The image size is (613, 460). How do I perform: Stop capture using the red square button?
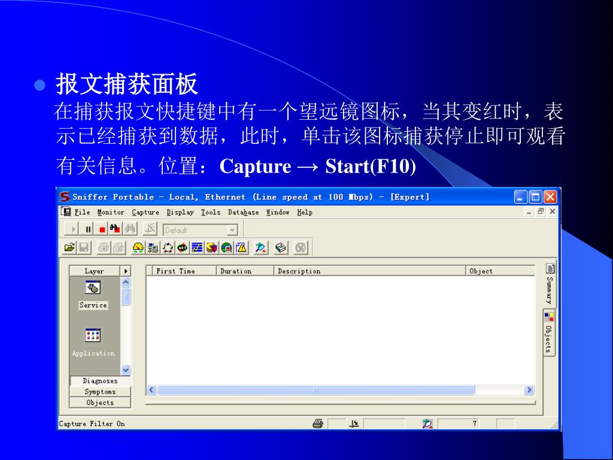102,229
